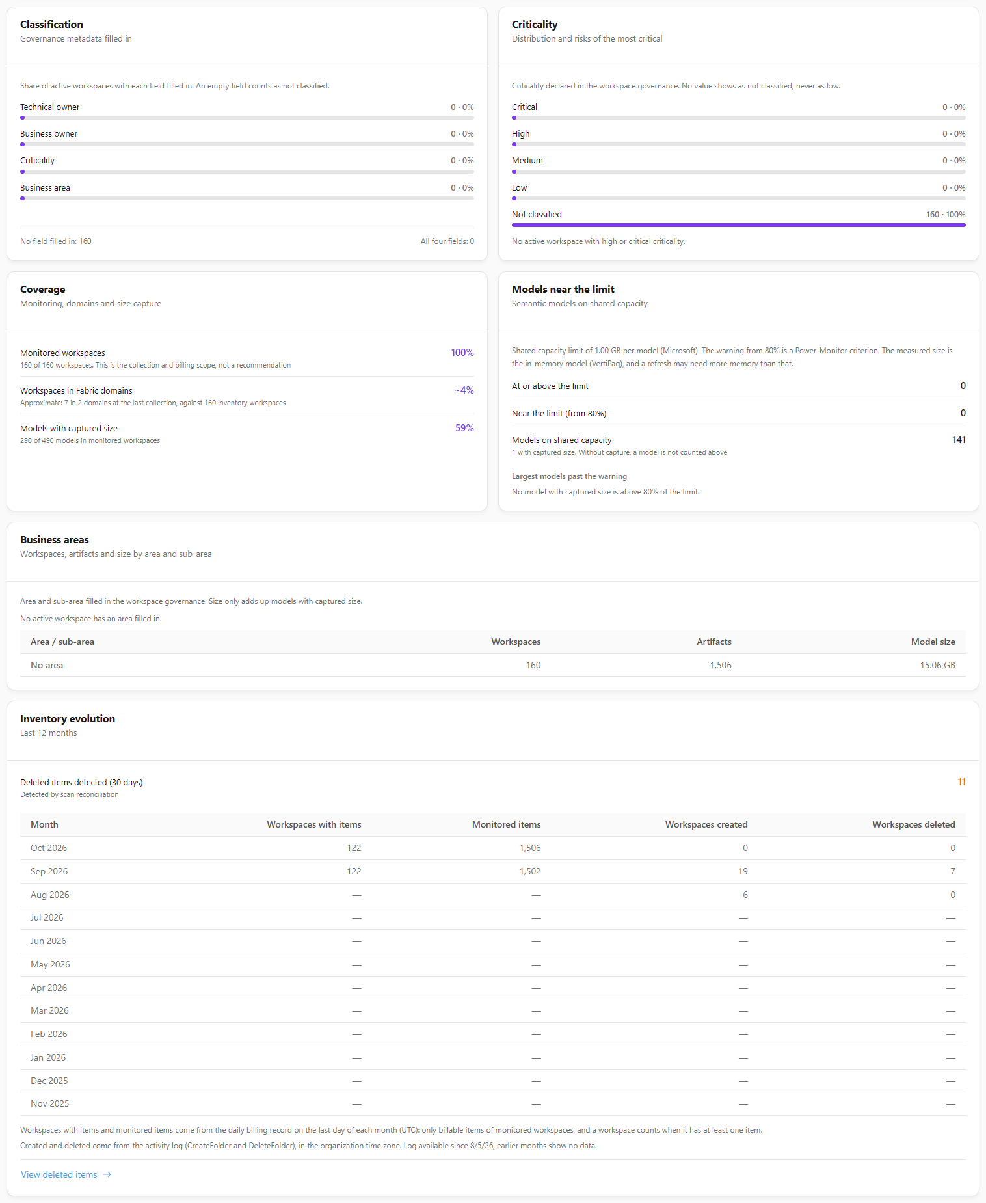The width and height of the screenshot is (986, 1203).
Task: Click the Workspaces deleted column header
Action: [x=913, y=824]
